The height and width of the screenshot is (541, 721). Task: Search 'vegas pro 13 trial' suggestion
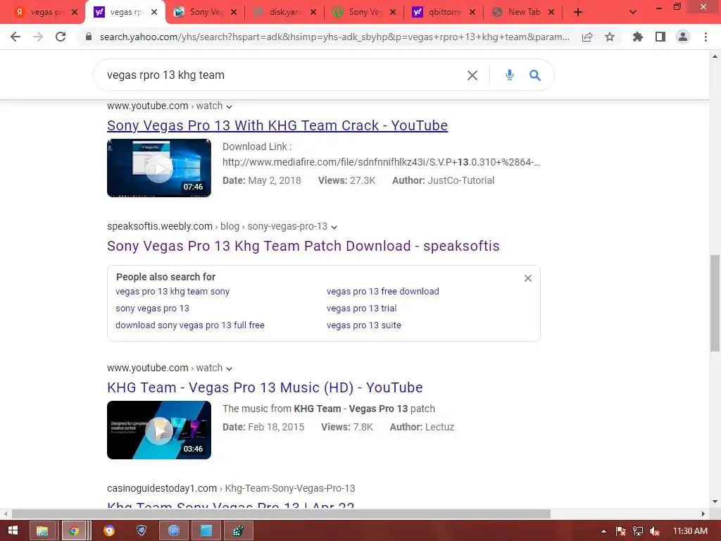point(361,309)
